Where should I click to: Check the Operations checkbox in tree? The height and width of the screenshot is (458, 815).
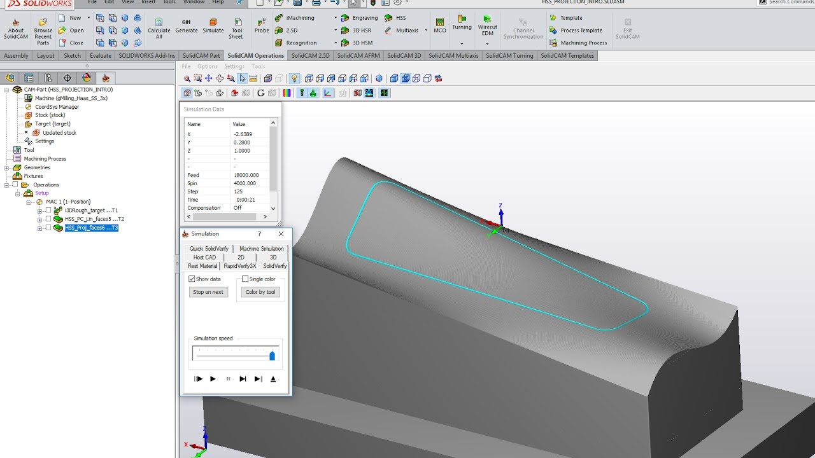[x=15, y=184]
